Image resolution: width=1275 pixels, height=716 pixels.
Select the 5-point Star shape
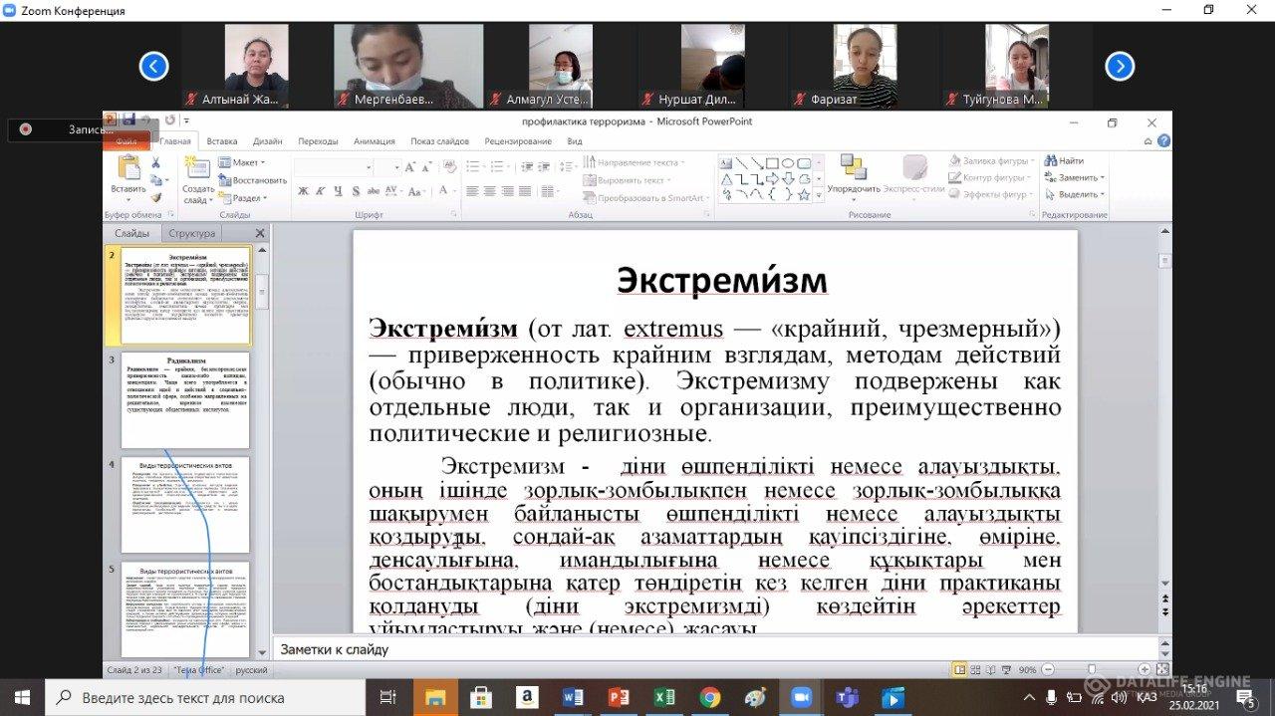803,194
